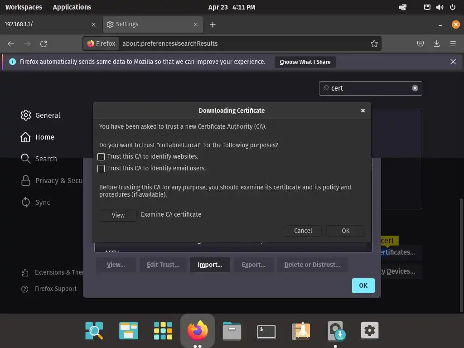
Task: Click into the settings search box
Action: coord(370,88)
